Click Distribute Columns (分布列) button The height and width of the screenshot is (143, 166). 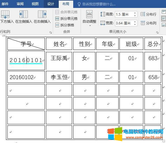148,23
